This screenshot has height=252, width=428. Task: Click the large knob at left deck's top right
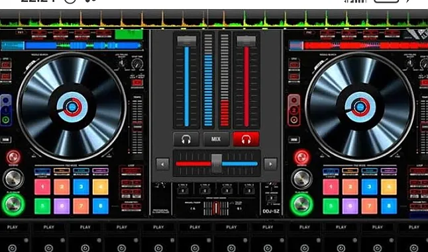[x=136, y=64]
